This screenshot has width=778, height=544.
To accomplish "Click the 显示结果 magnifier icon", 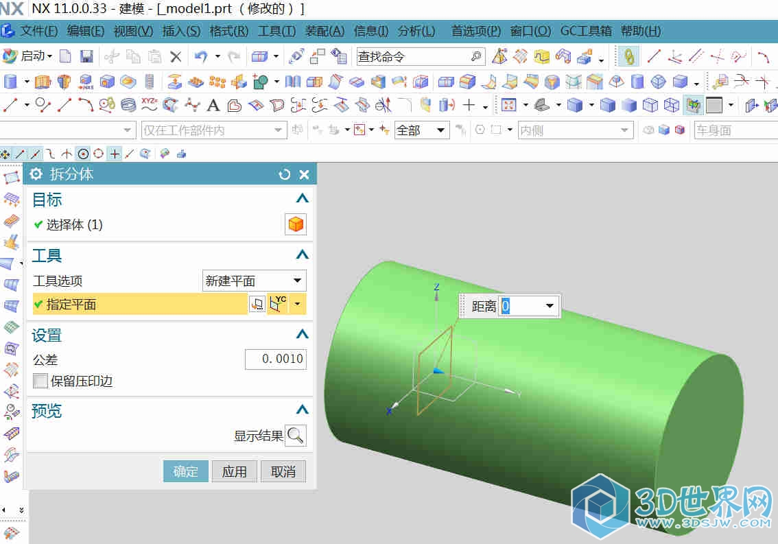I will pyautogui.click(x=295, y=436).
